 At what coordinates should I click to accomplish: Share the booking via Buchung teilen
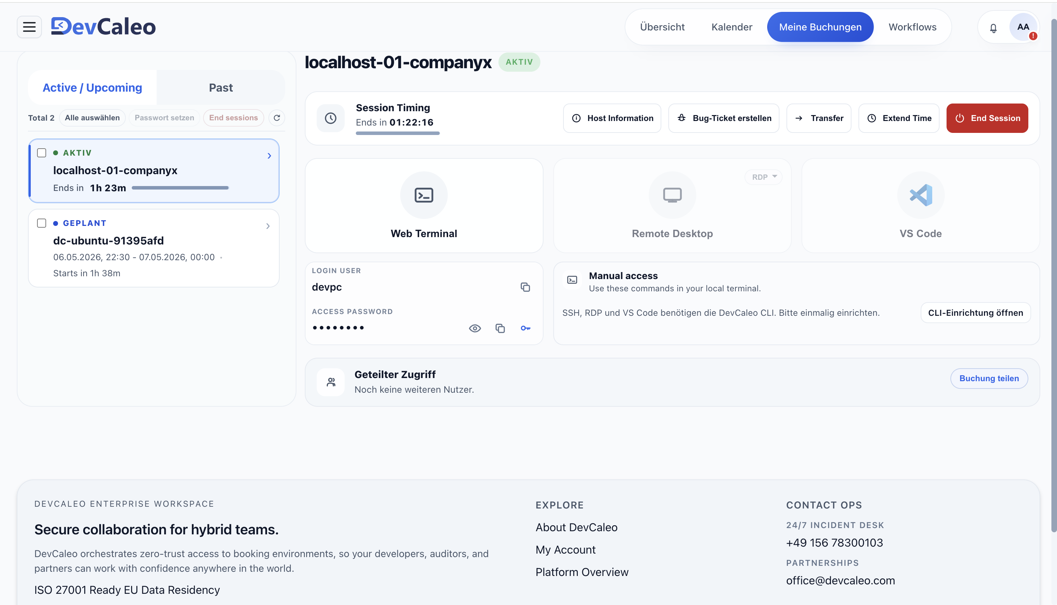click(x=989, y=378)
